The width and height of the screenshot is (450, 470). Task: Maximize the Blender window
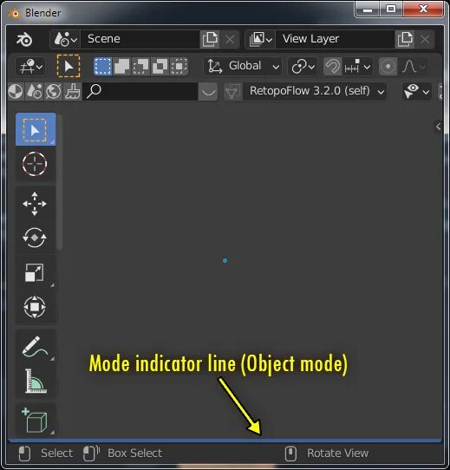click(391, 10)
